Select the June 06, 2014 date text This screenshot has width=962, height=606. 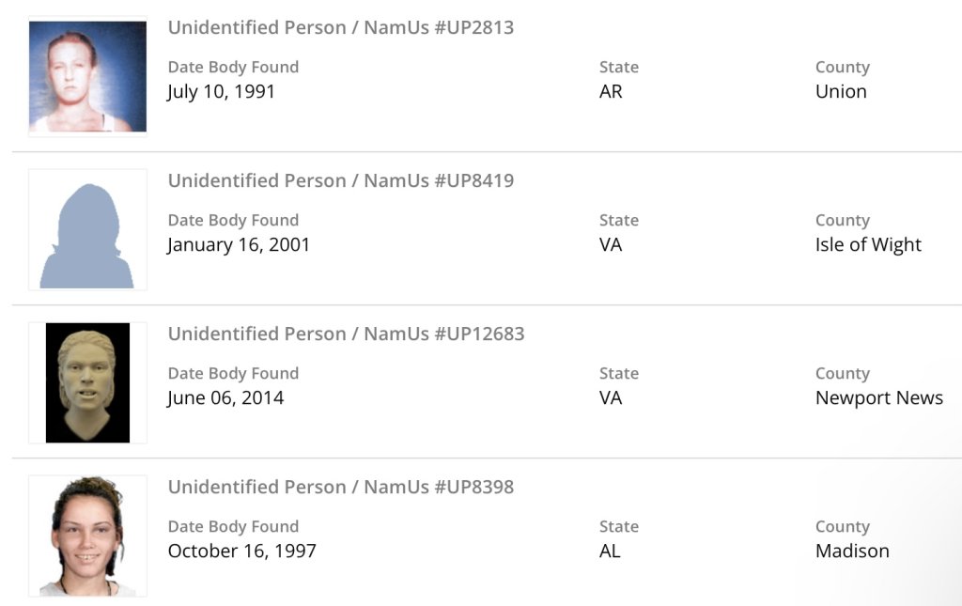(x=225, y=397)
